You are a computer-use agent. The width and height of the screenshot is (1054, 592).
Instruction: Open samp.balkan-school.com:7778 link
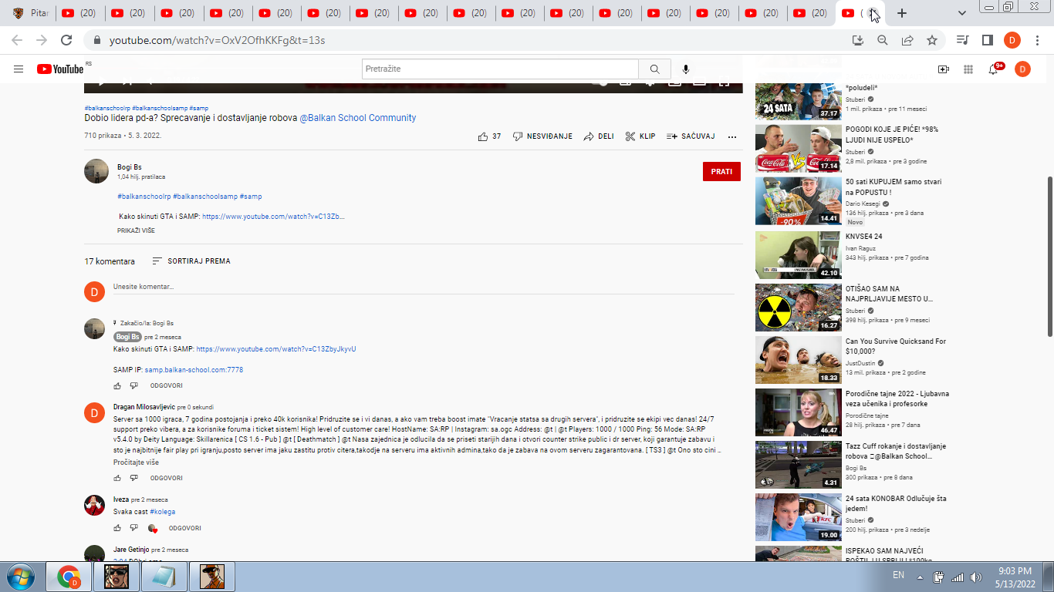(194, 370)
